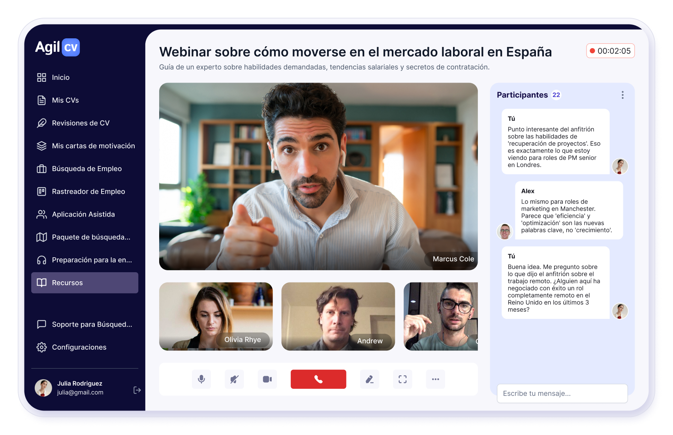Screen dimensions: 673x435
Task: Enter fullscreen mode via the expand icon
Action: [402, 379]
